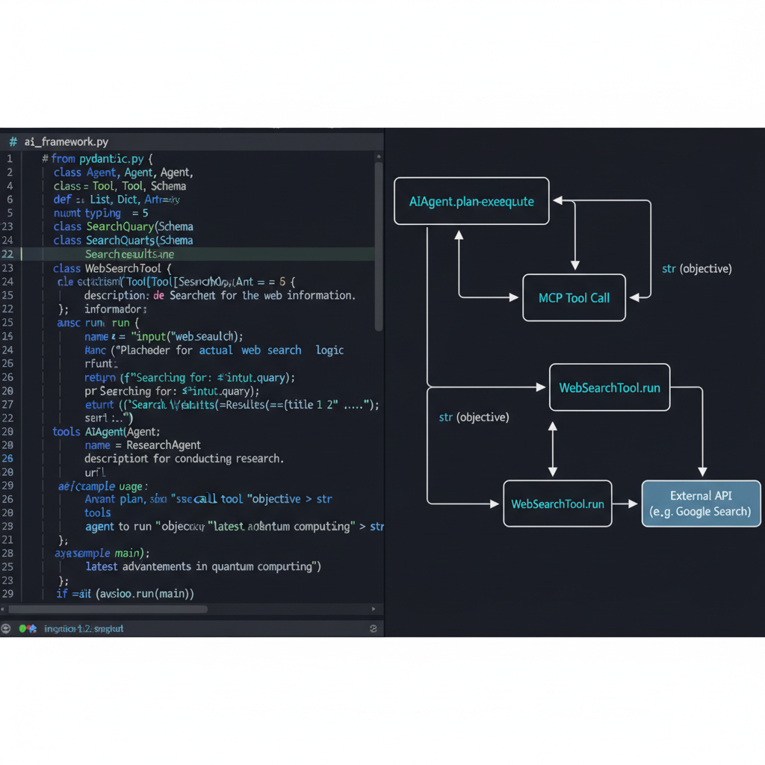
Task: Click gutter line number 1
Action: 9,158
